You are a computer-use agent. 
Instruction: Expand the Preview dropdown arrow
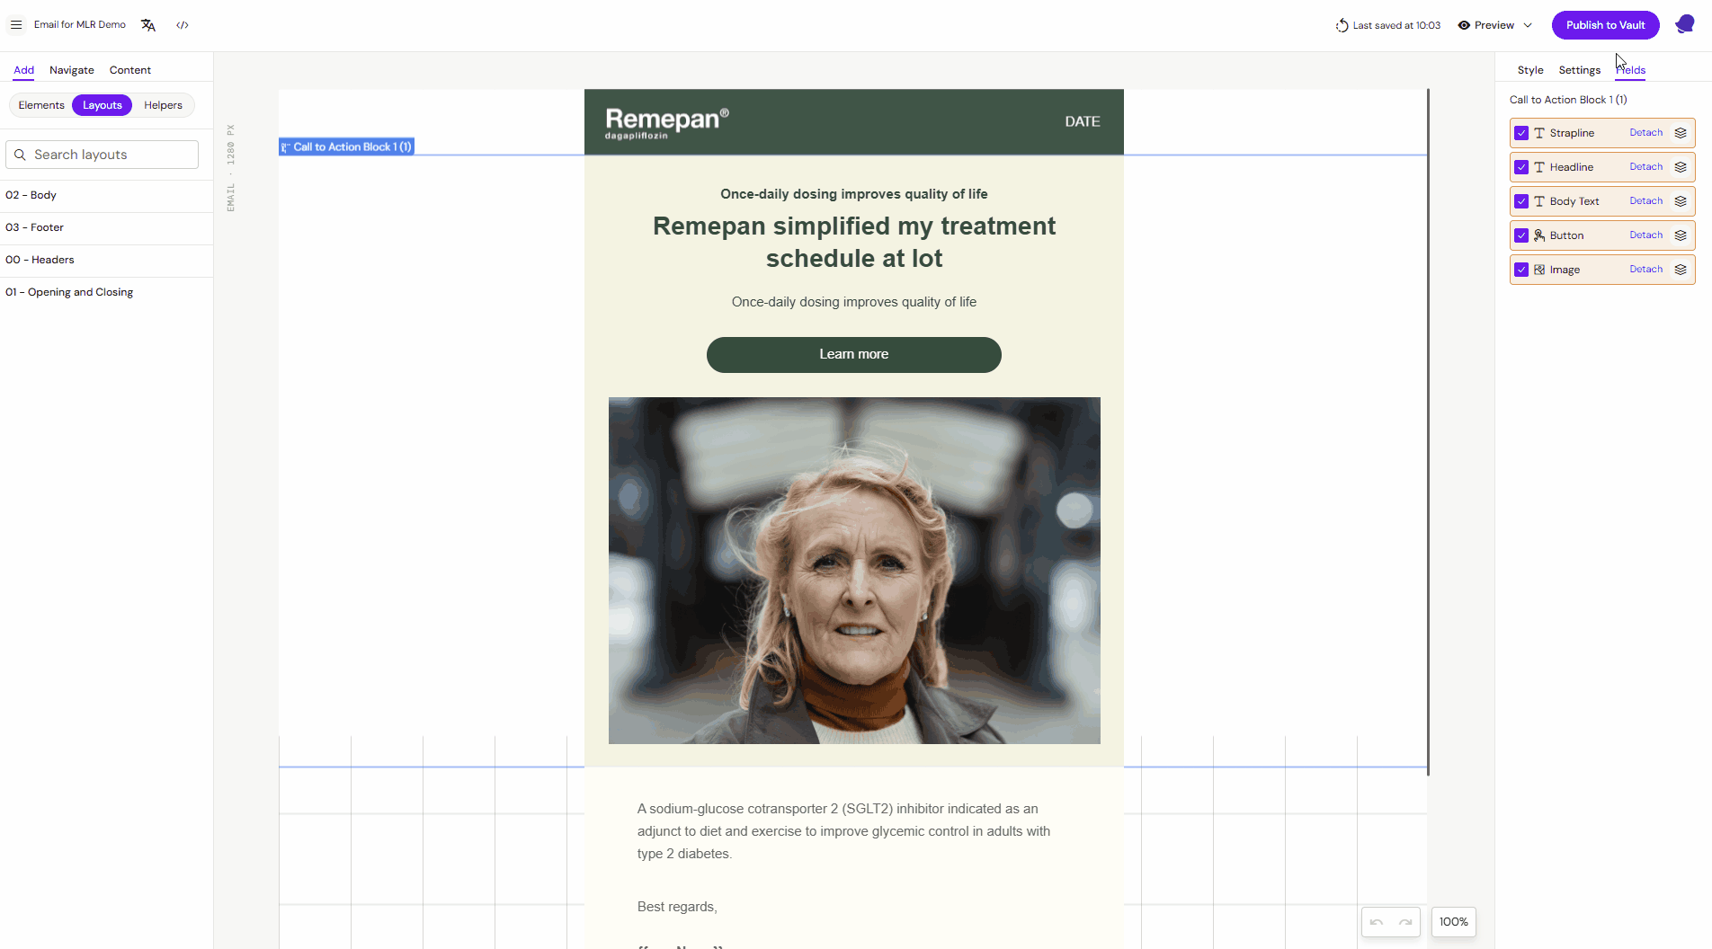[x=1528, y=25]
